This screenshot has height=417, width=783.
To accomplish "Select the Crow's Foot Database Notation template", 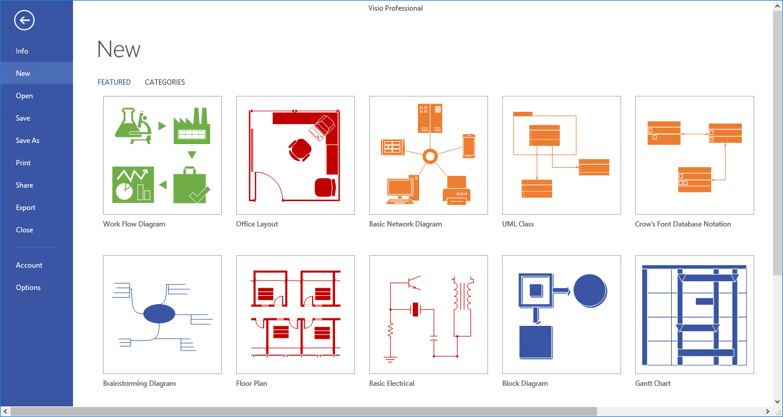I will pos(694,155).
